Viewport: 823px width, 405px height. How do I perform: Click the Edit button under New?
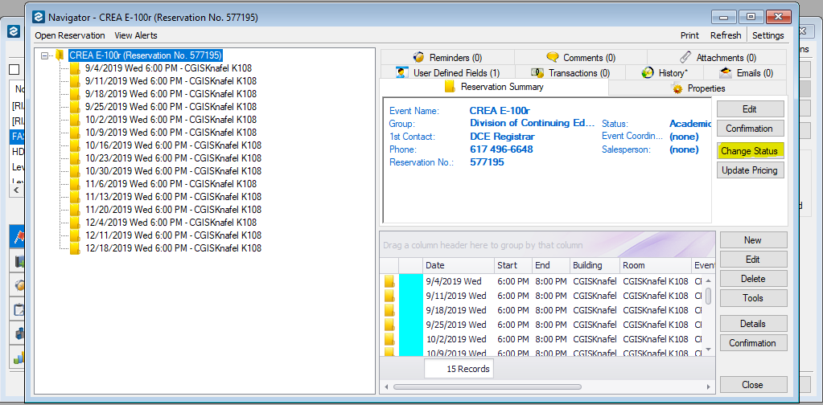753,260
